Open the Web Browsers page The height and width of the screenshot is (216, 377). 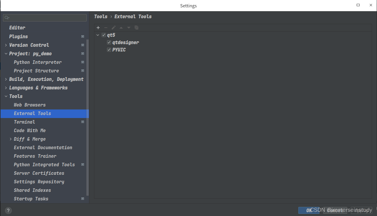pos(30,105)
